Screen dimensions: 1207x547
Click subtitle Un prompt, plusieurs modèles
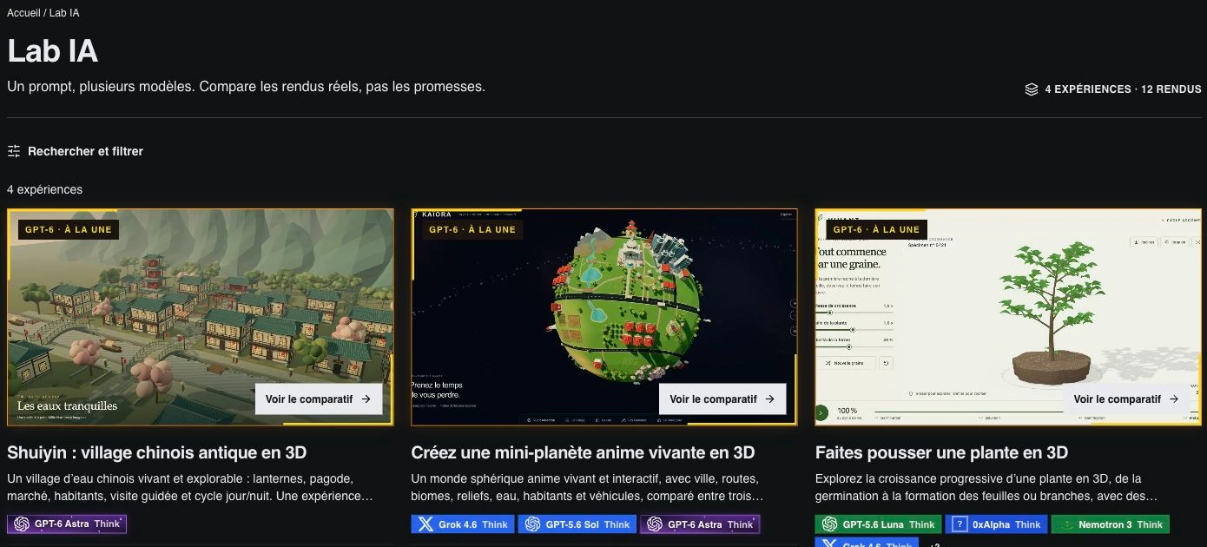(246, 87)
